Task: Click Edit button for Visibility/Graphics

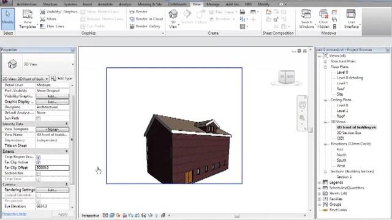Action: pos(52,97)
